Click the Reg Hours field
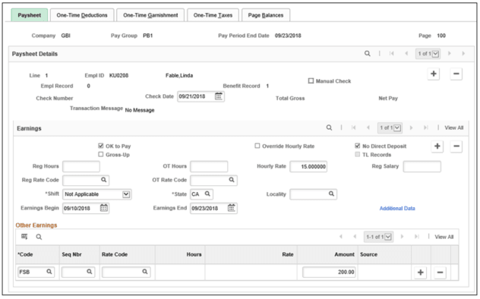Viewport: 480px width, 299px height. (x=81, y=167)
